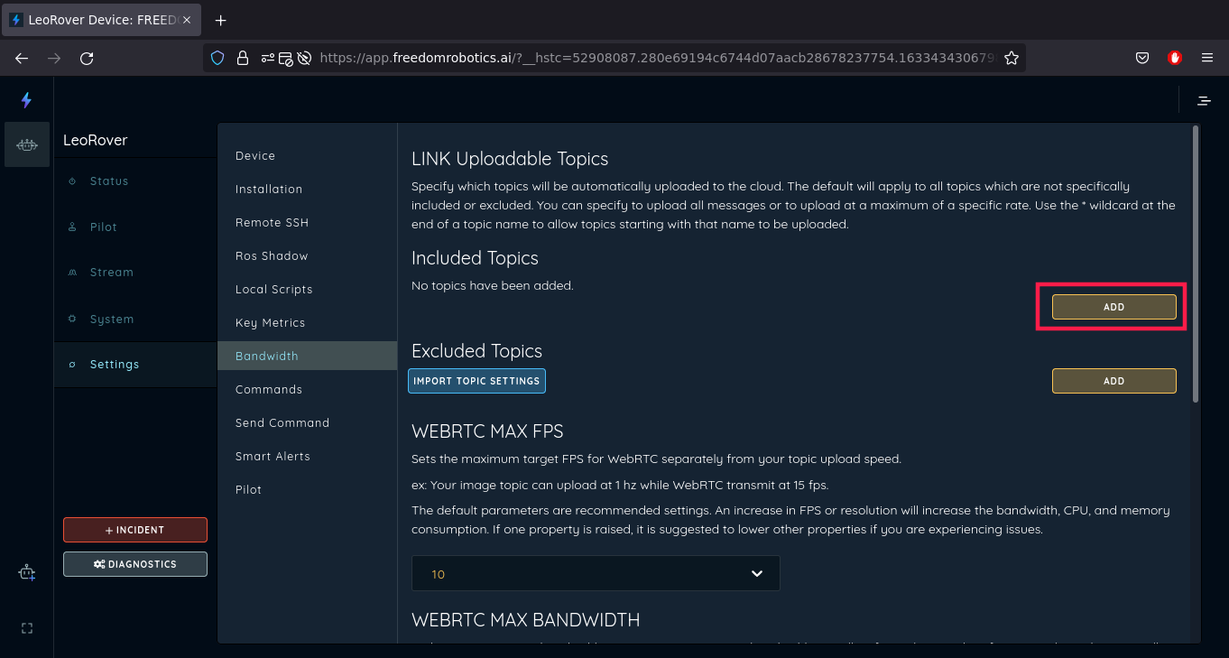Click the tracking protection shield icon
This screenshot has height=658, width=1229.
point(217,58)
